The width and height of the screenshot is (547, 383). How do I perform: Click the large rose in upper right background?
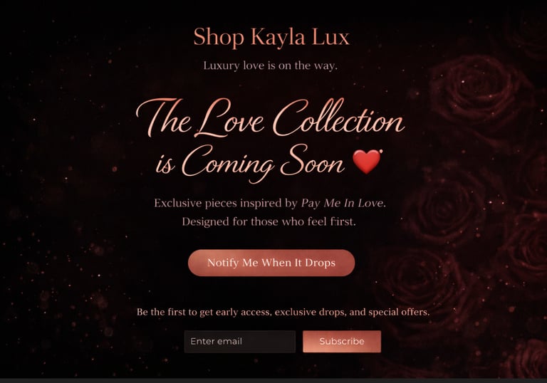(476, 93)
